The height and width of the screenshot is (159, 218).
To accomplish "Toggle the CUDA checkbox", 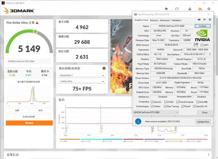I will (165, 102).
